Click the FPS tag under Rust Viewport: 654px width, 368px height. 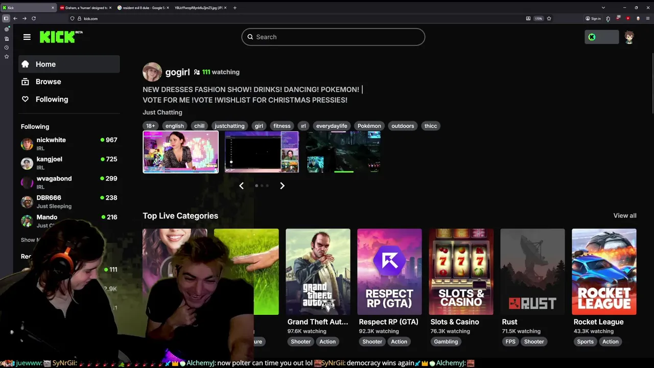coord(510,341)
